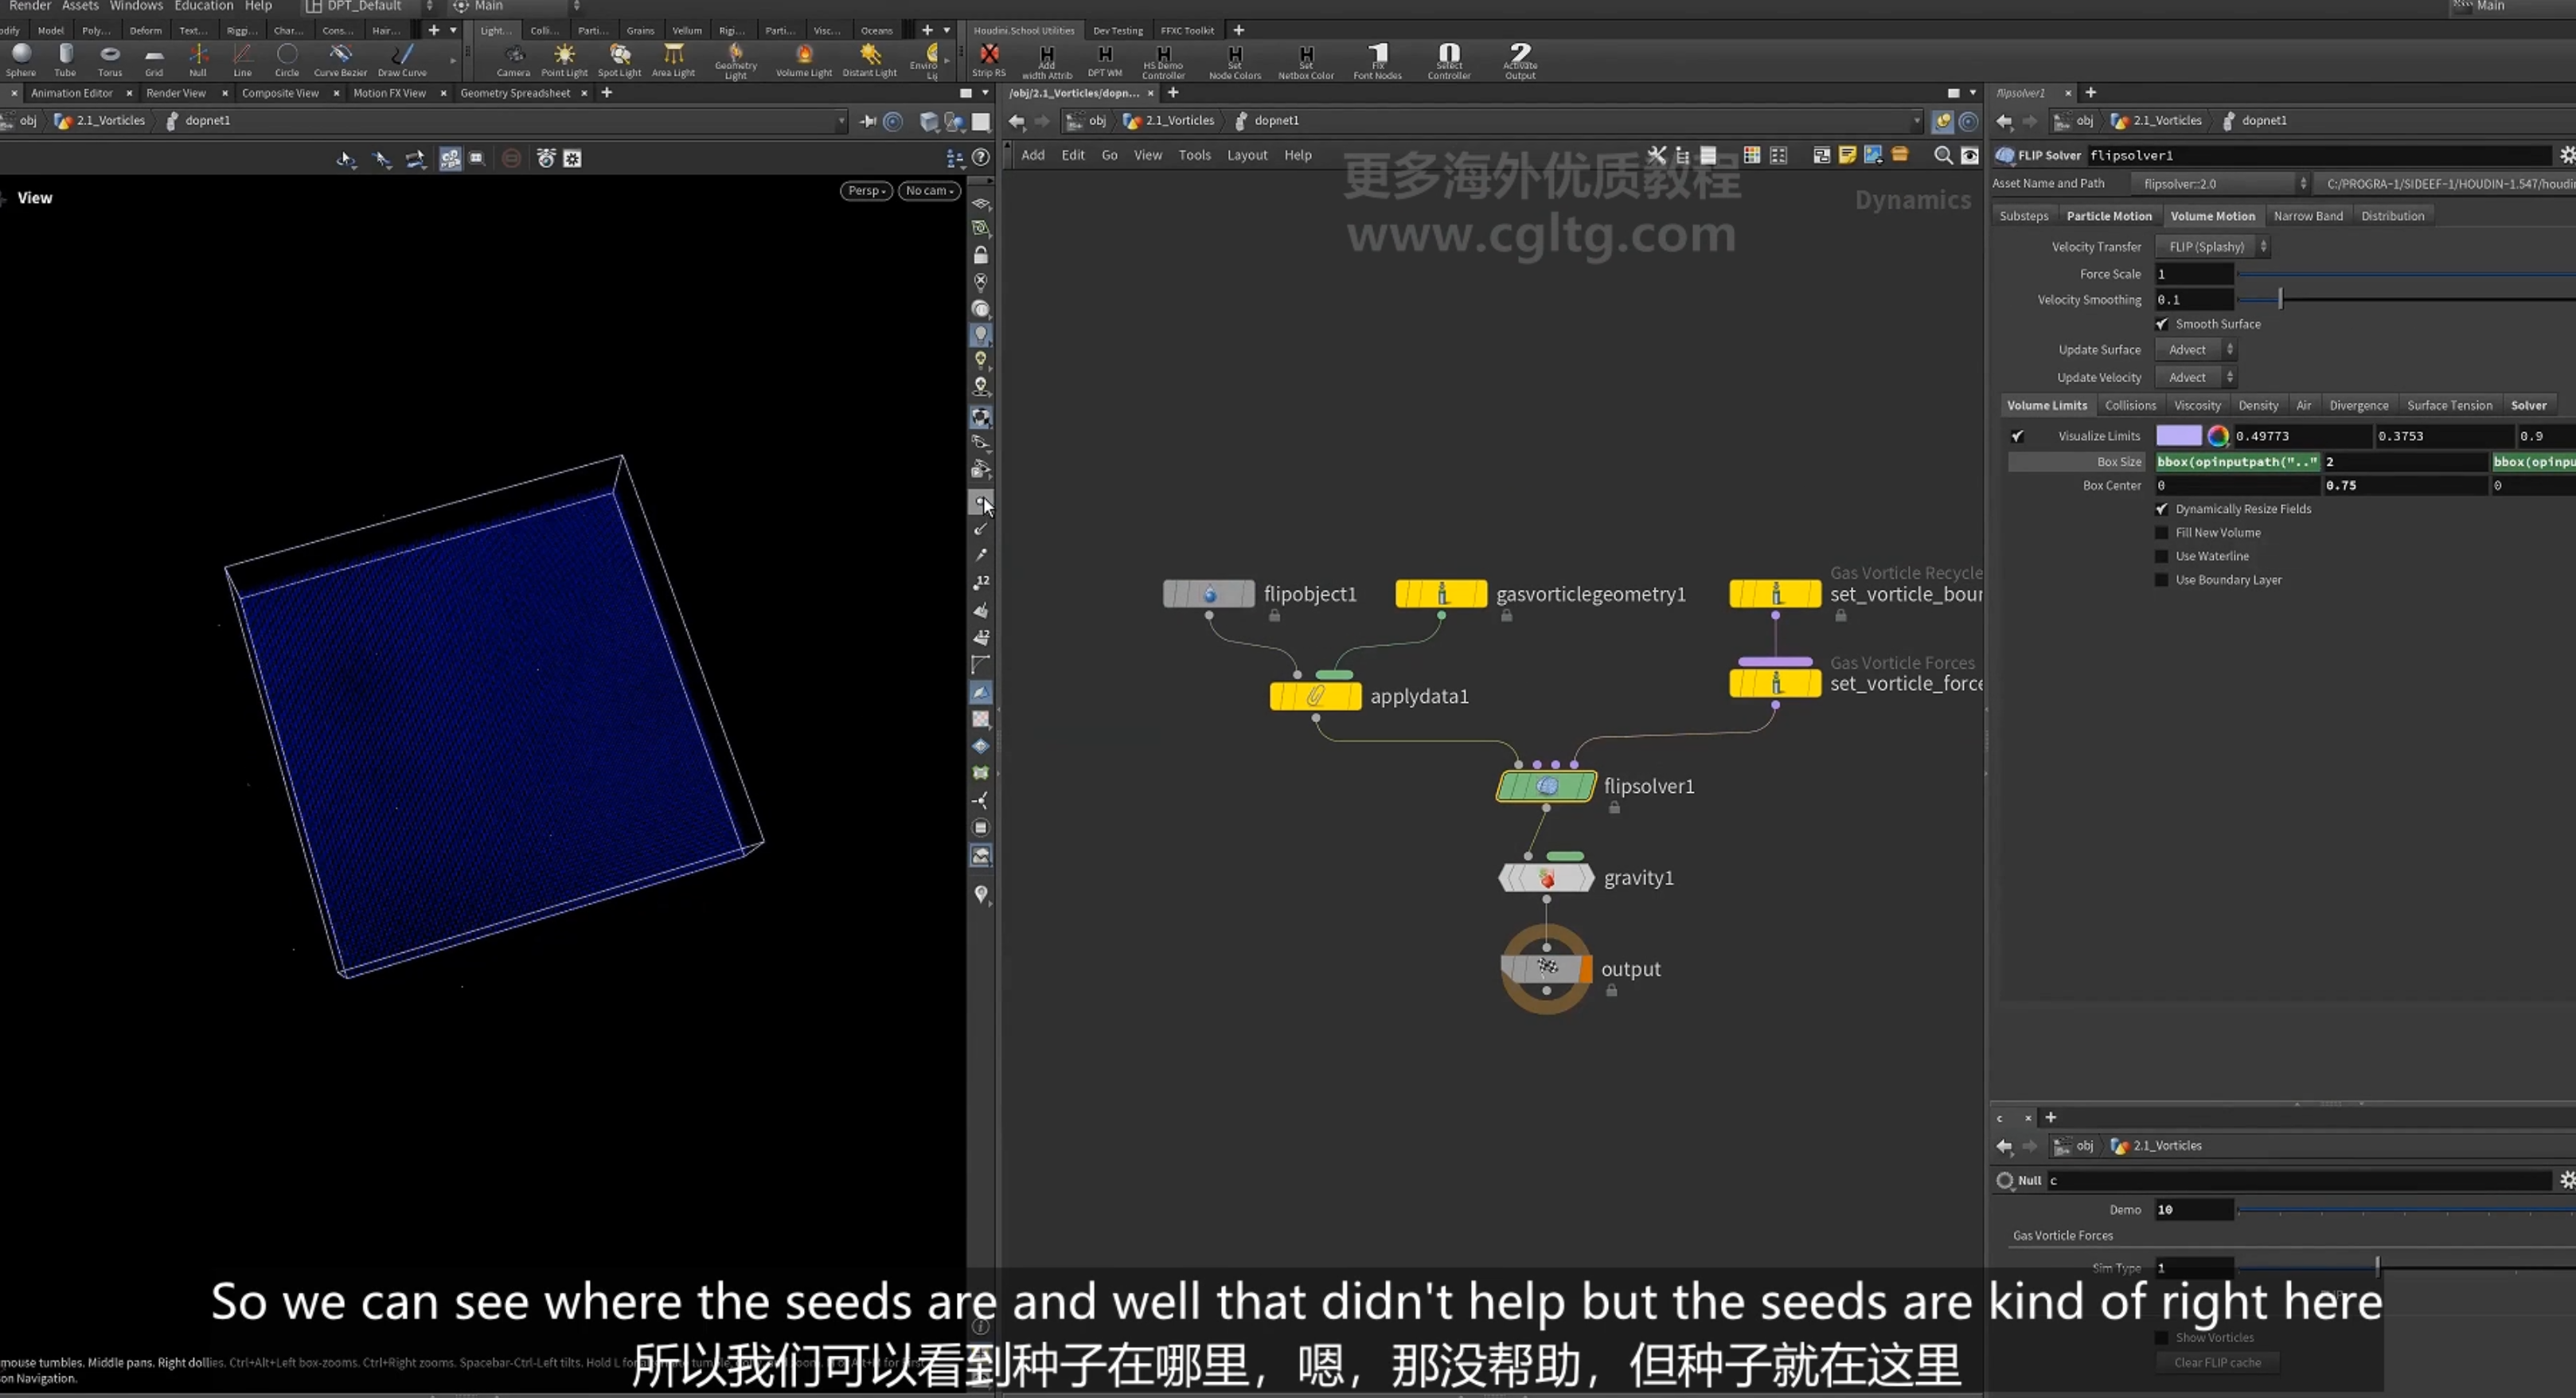Open Velocity Transfer FLIP (Splashy) dropdown
The image size is (2576, 1398).
click(x=2212, y=247)
